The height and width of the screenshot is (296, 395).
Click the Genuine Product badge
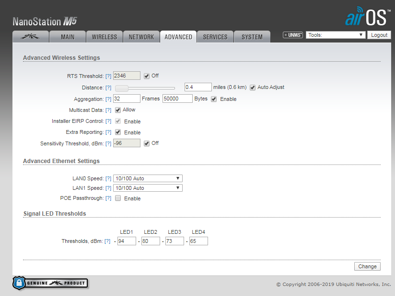[x=50, y=283]
